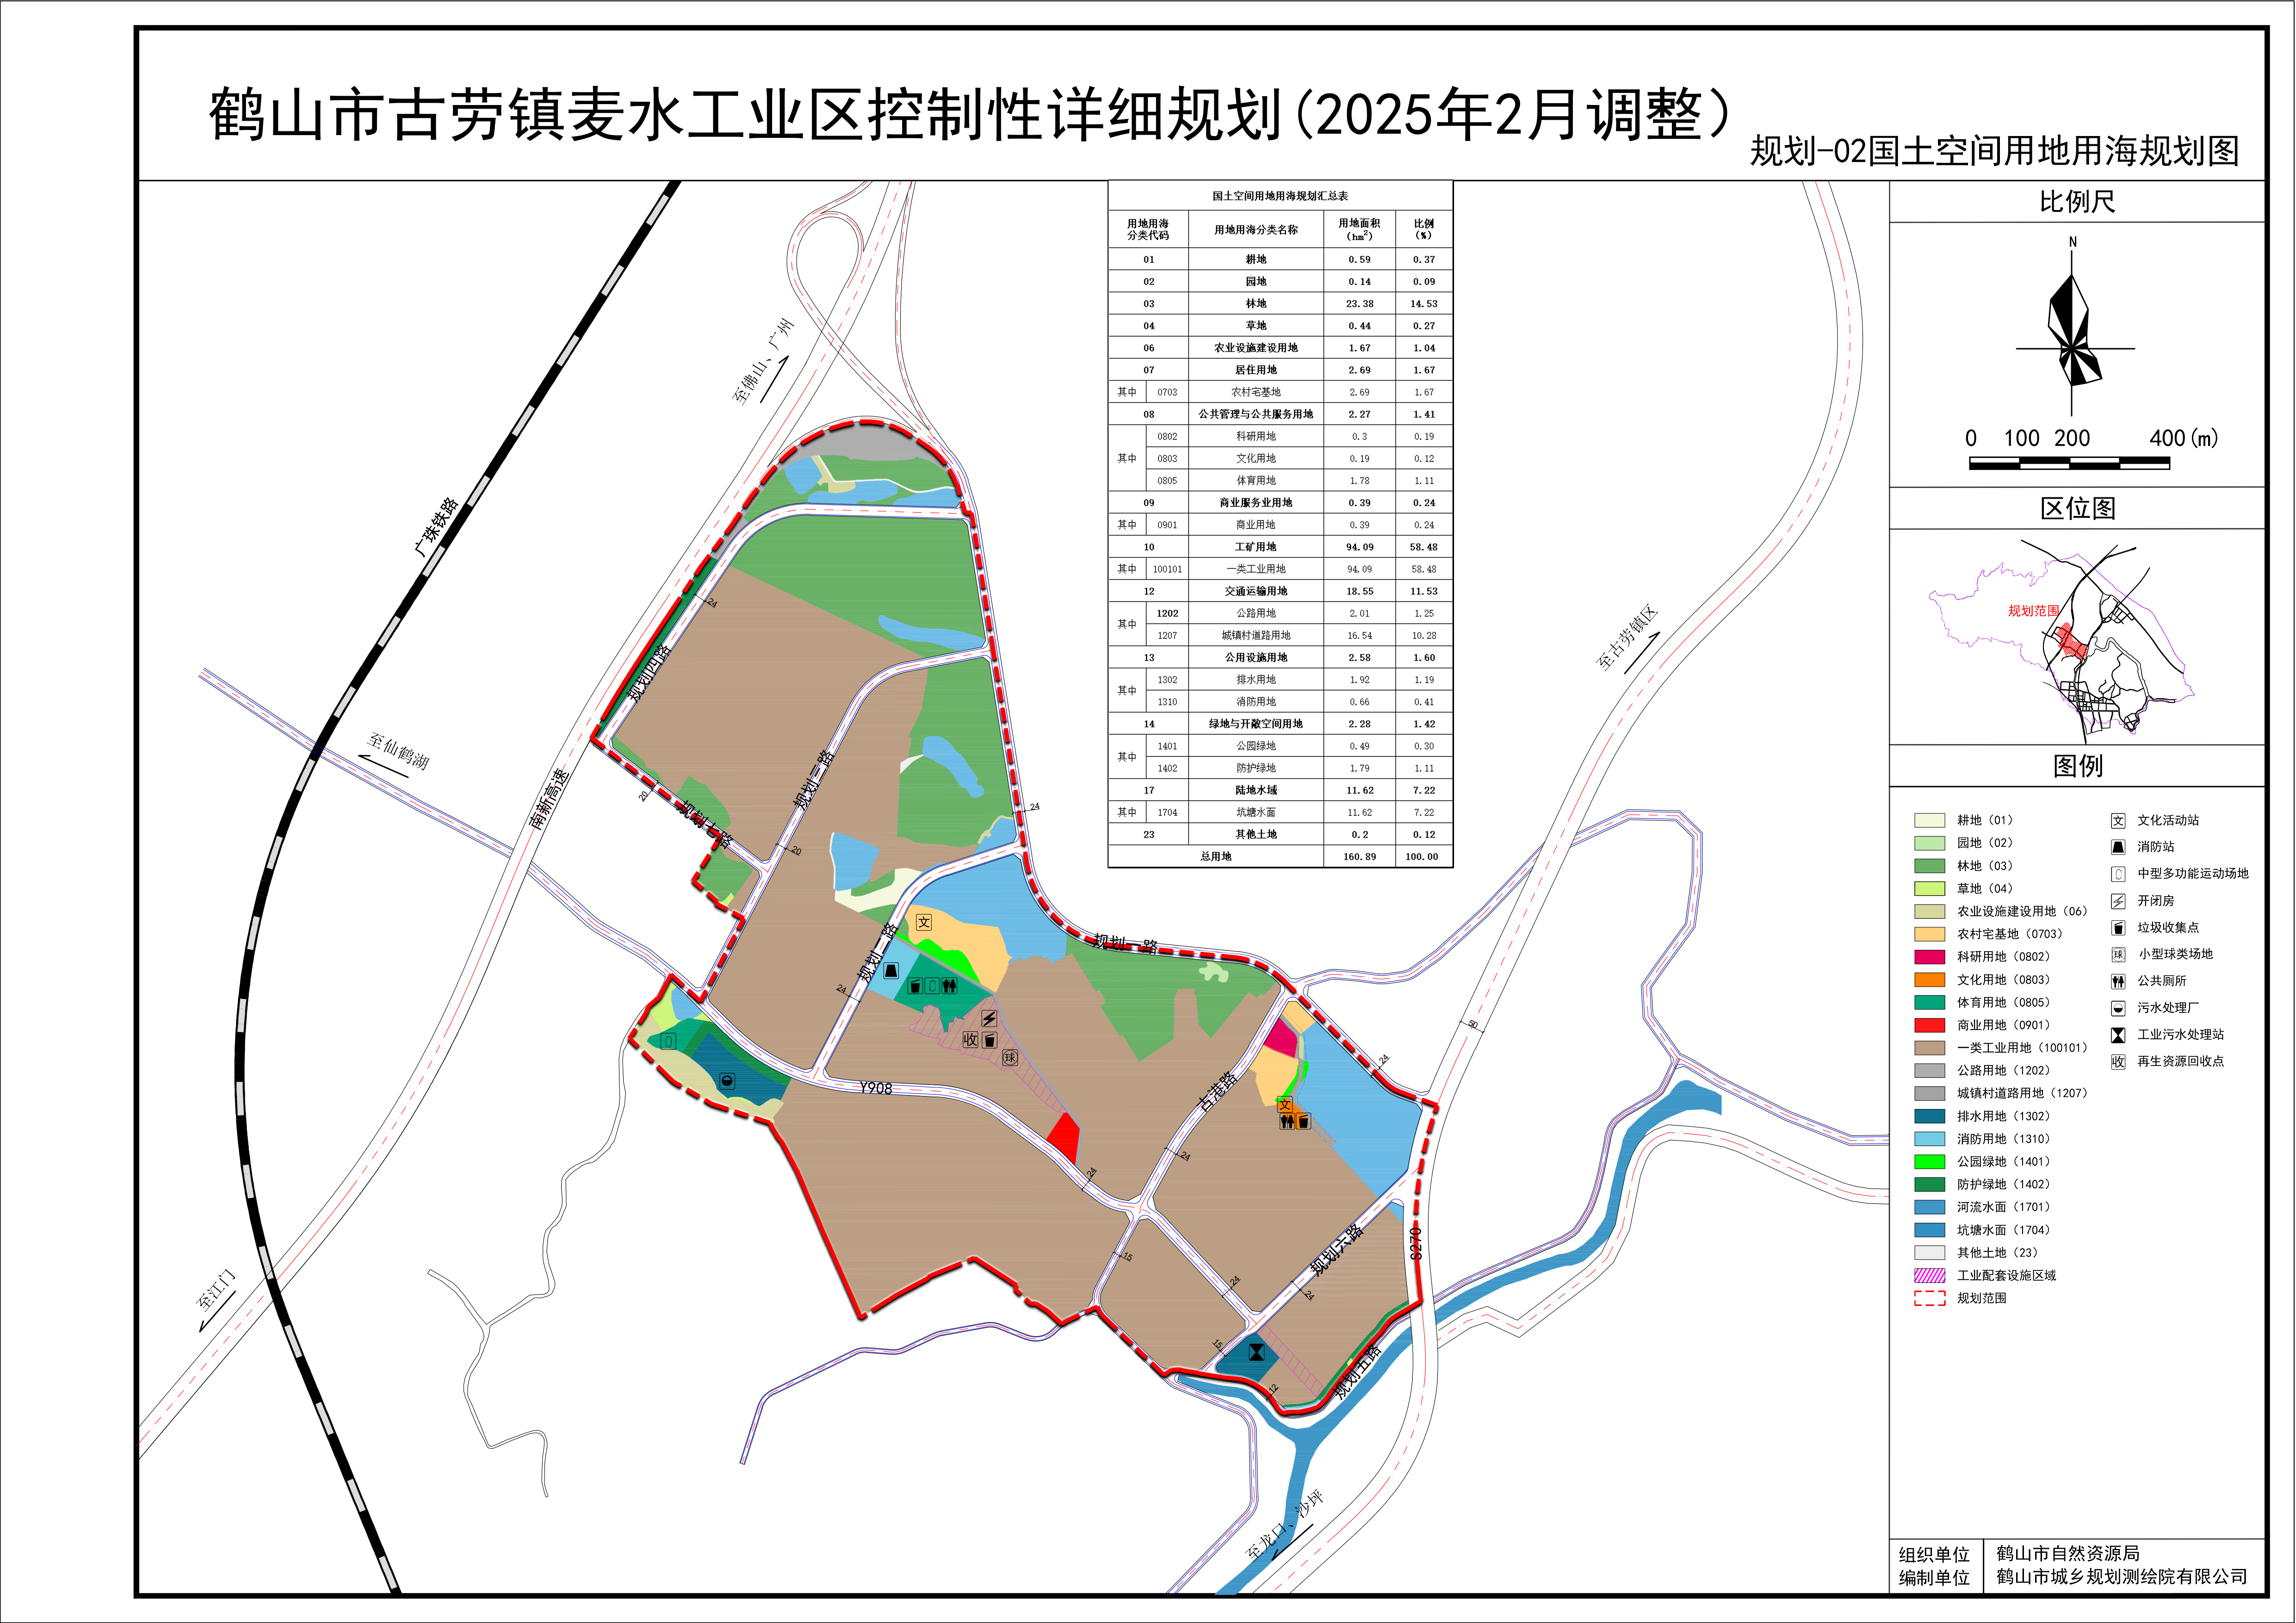Click the red dashed 规划范围 legend symbol
Screen dimensions: 2296x1623
(1929, 1299)
